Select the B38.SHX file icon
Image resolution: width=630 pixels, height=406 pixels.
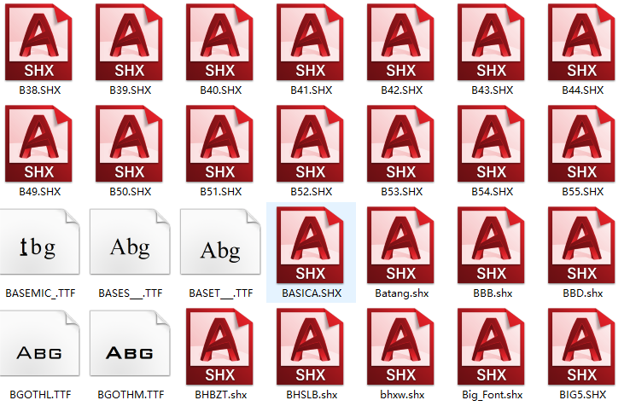click(38, 42)
